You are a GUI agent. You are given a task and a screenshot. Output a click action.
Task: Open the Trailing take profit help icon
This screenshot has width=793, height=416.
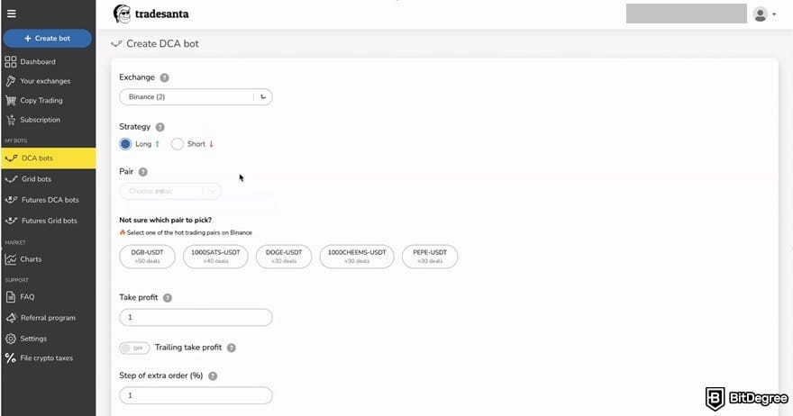[231, 348]
